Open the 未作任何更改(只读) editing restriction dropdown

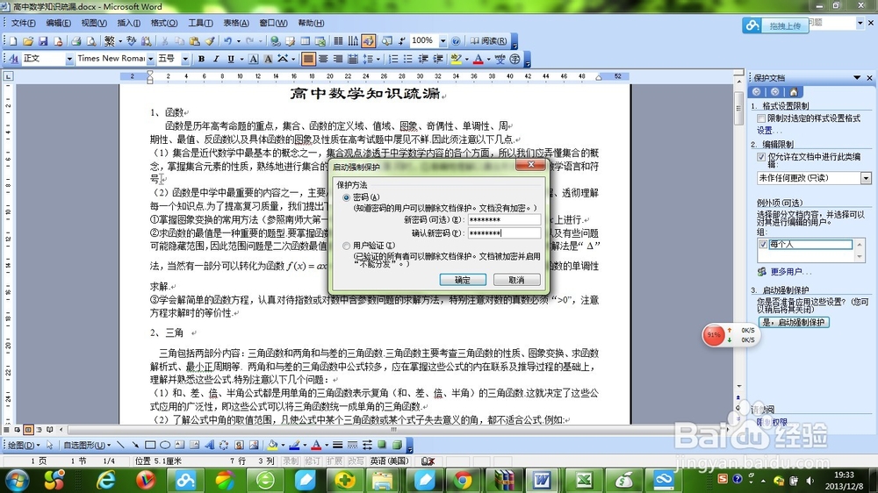pyautogui.click(x=866, y=178)
